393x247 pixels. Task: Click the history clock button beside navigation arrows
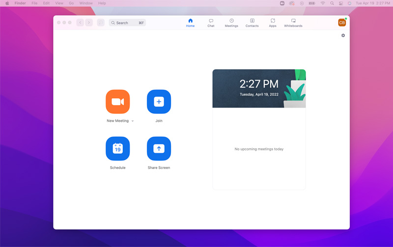point(101,23)
